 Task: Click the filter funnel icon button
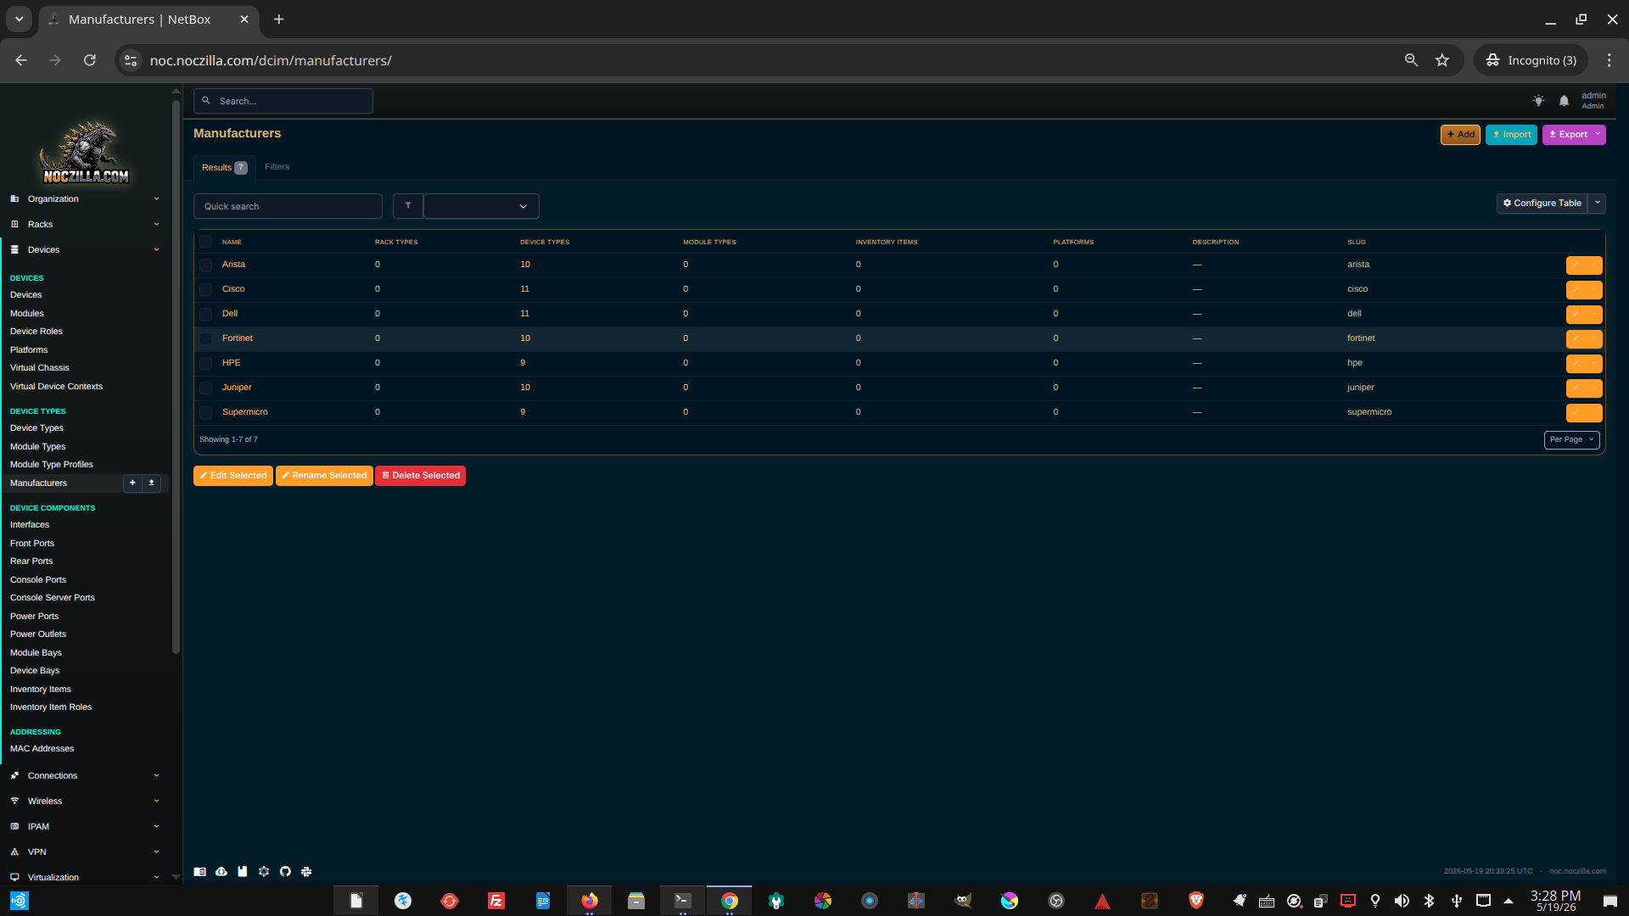tap(408, 206)
